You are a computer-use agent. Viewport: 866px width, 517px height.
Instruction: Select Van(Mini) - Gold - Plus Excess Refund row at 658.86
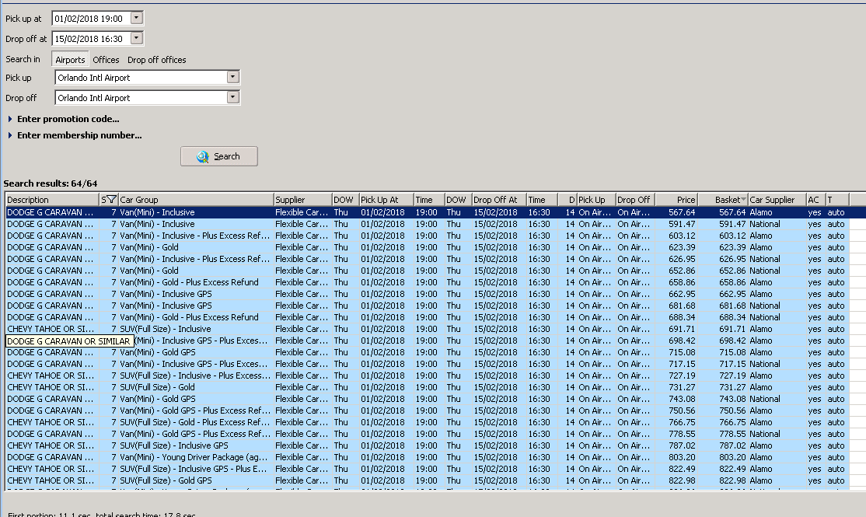[x=428, y=281]
